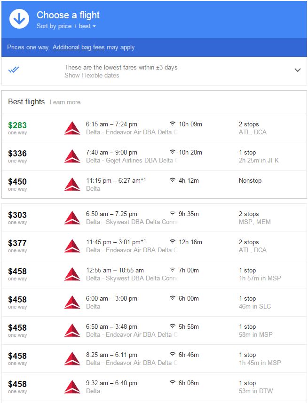The width and height of the screenshot is (308, 403).
Task: Open the Sort by price + best dropdown
Action: click(x=66, y=26)
